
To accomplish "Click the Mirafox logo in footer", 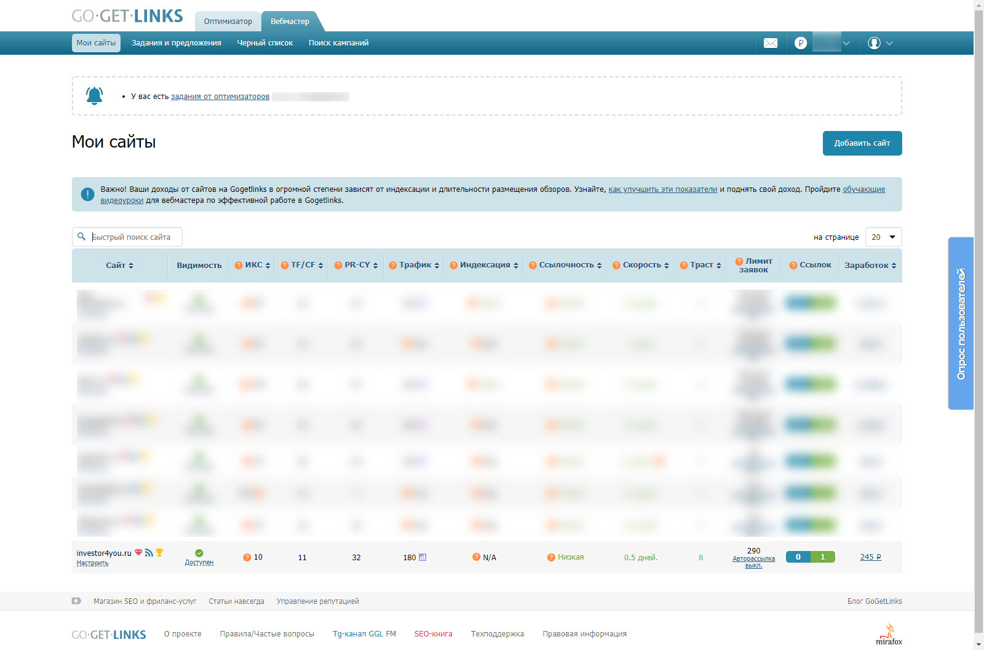I will 889,634.
